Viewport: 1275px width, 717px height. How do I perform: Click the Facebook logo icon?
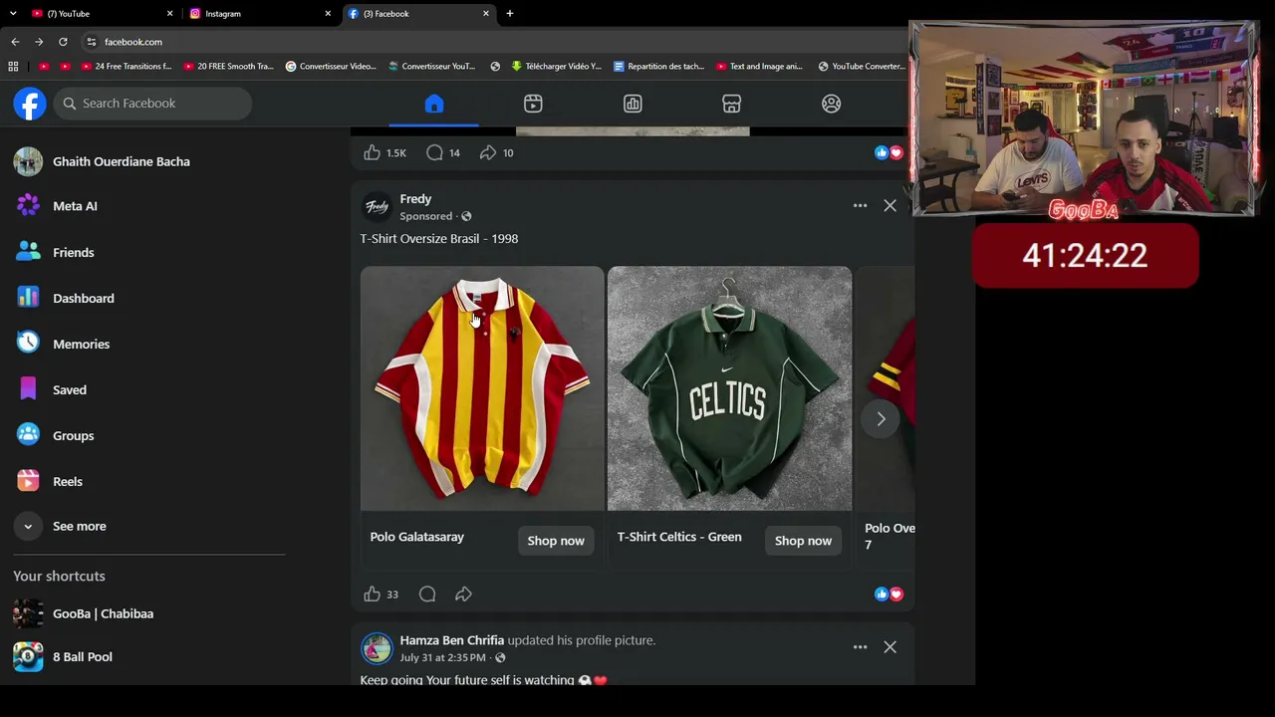tap(30, 104)
